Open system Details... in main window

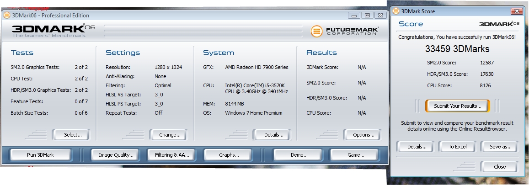[272, 135]
